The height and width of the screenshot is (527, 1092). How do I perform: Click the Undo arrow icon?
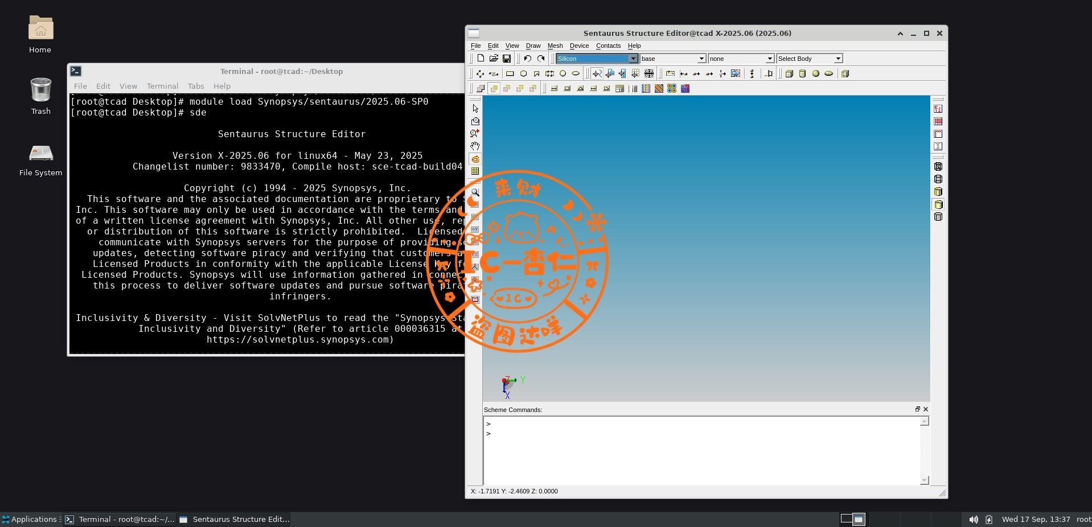pyautogui.click(x=528, y=59)
